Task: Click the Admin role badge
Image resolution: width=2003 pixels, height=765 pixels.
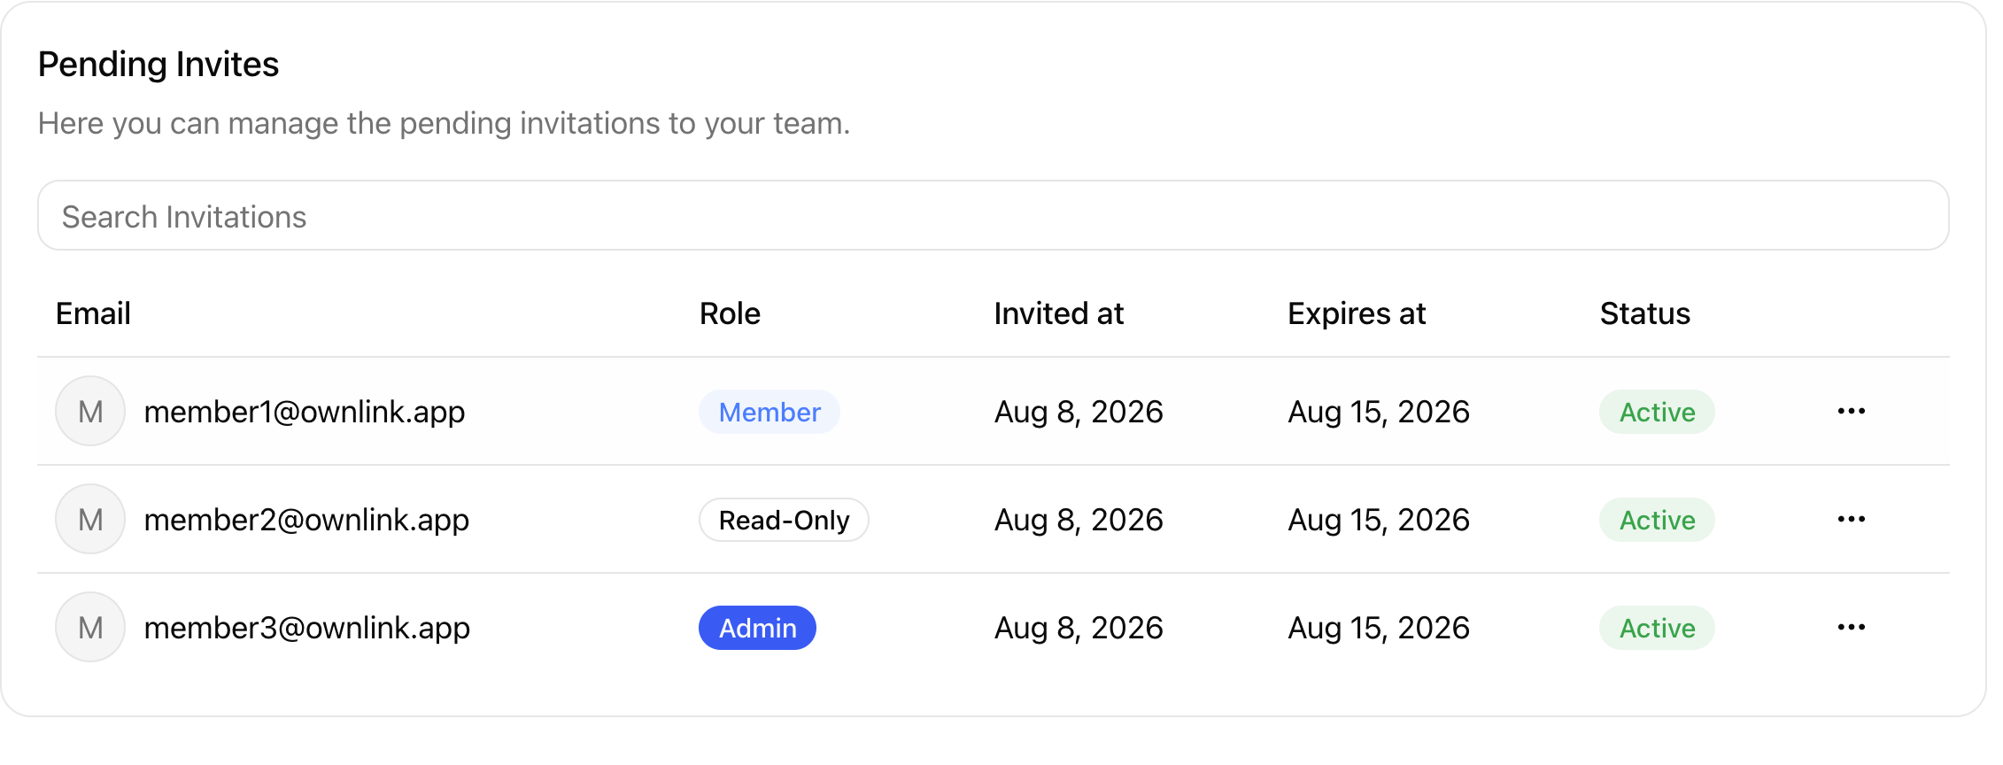Action: coord(757,628)
